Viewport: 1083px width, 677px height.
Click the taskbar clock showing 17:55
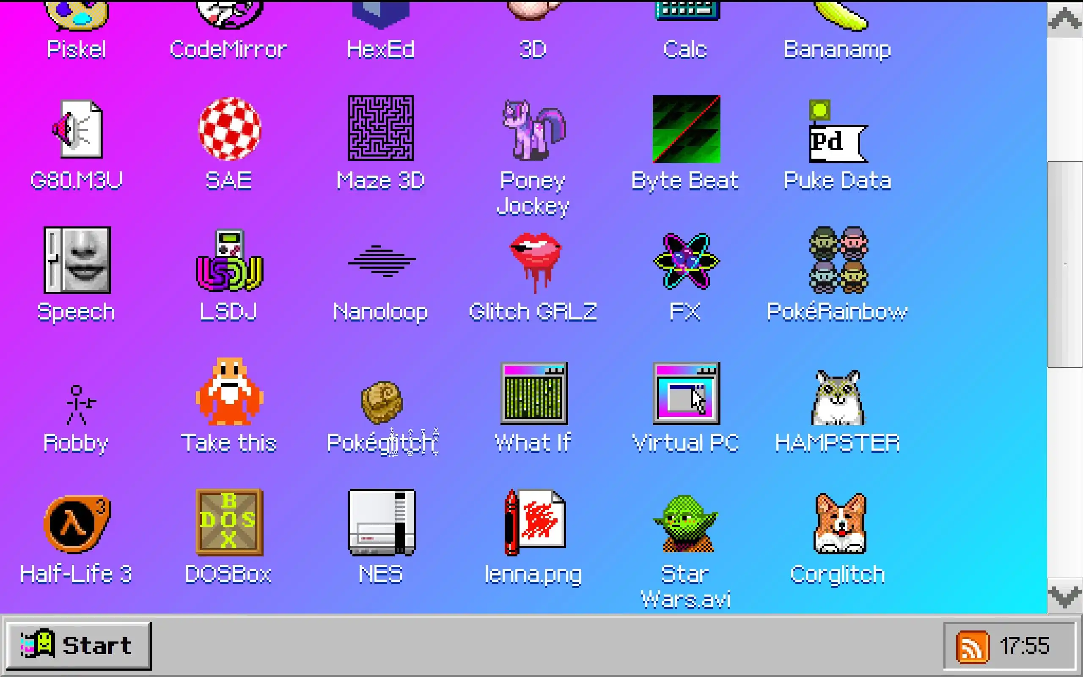tap(1024, 646)
